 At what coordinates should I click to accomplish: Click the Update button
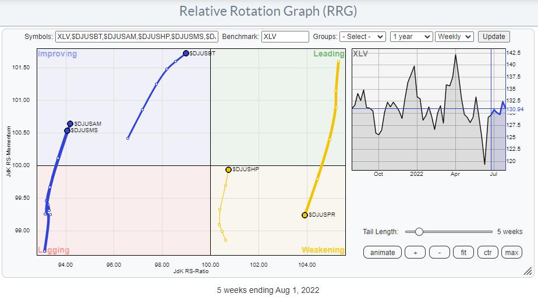[494, 36]
